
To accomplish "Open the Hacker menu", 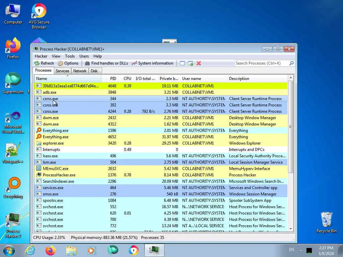I will (x=41, y=56).
